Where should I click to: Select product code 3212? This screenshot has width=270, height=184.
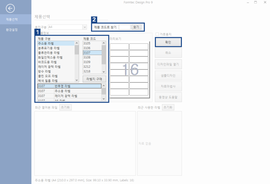92,67
